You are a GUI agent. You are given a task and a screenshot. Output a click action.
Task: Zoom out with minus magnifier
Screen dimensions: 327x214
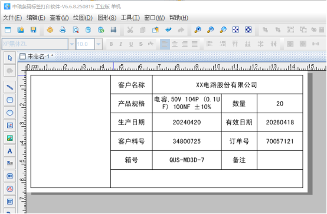(210, 30)
